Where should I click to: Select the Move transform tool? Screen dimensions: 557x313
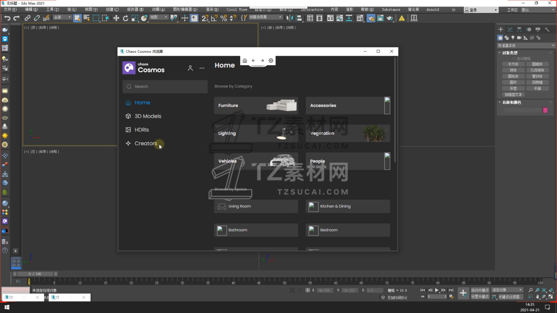click(116, 18)
